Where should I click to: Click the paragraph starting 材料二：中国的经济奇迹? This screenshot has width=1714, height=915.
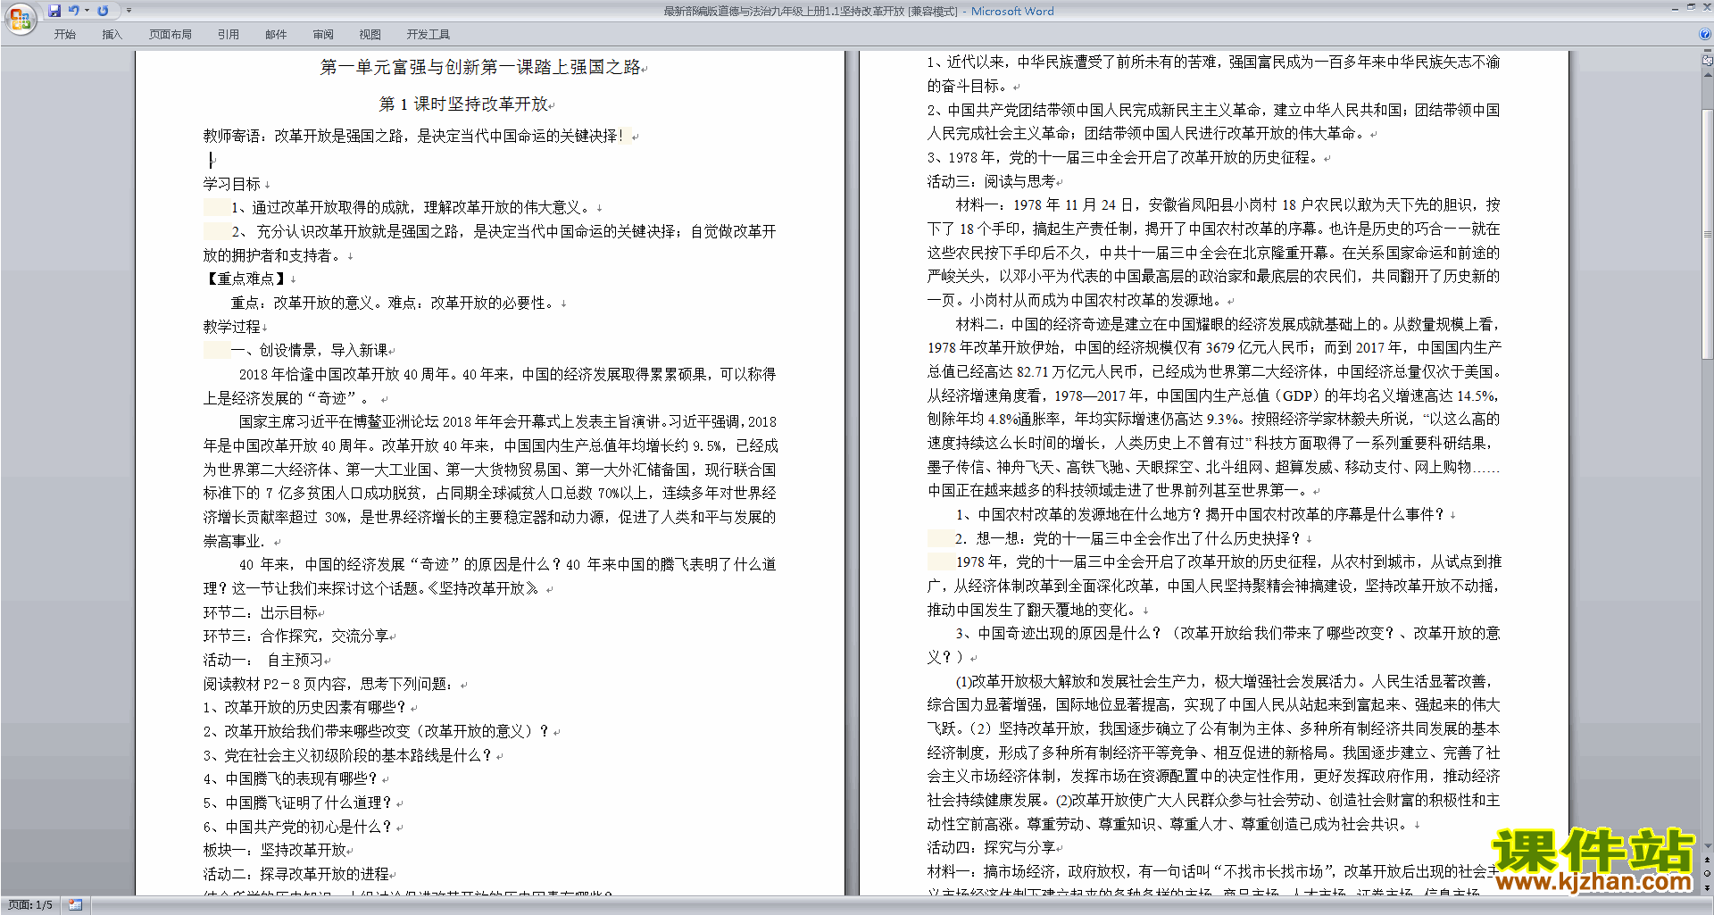1214,407
